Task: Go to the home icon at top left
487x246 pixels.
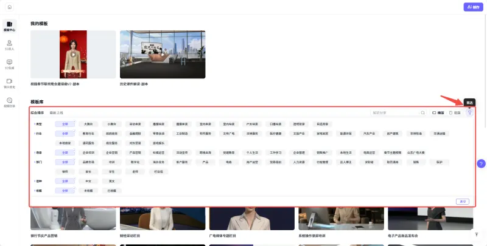Action: click(10, 7)
